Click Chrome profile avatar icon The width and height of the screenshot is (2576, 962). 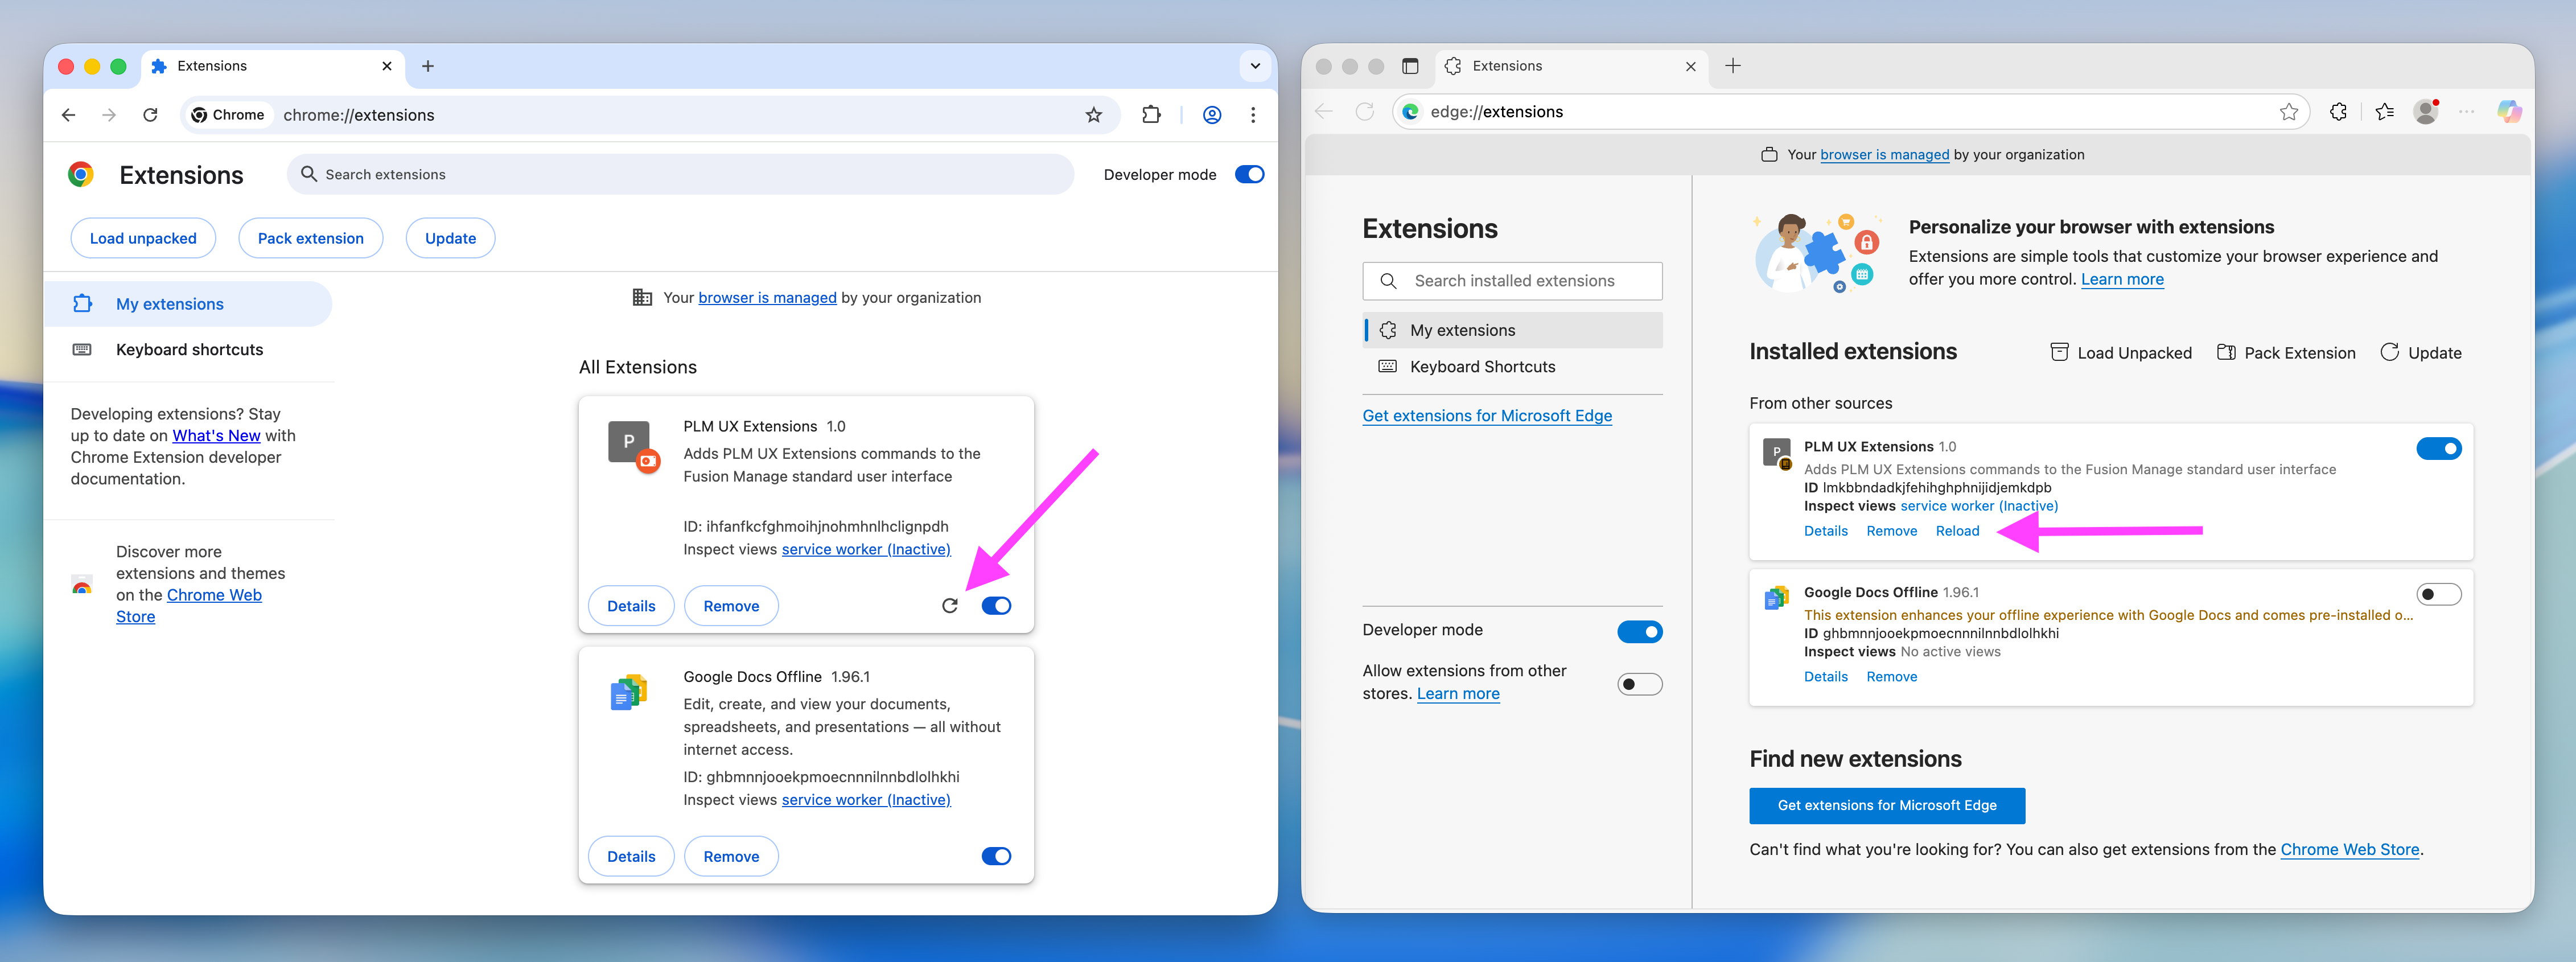1211,115
